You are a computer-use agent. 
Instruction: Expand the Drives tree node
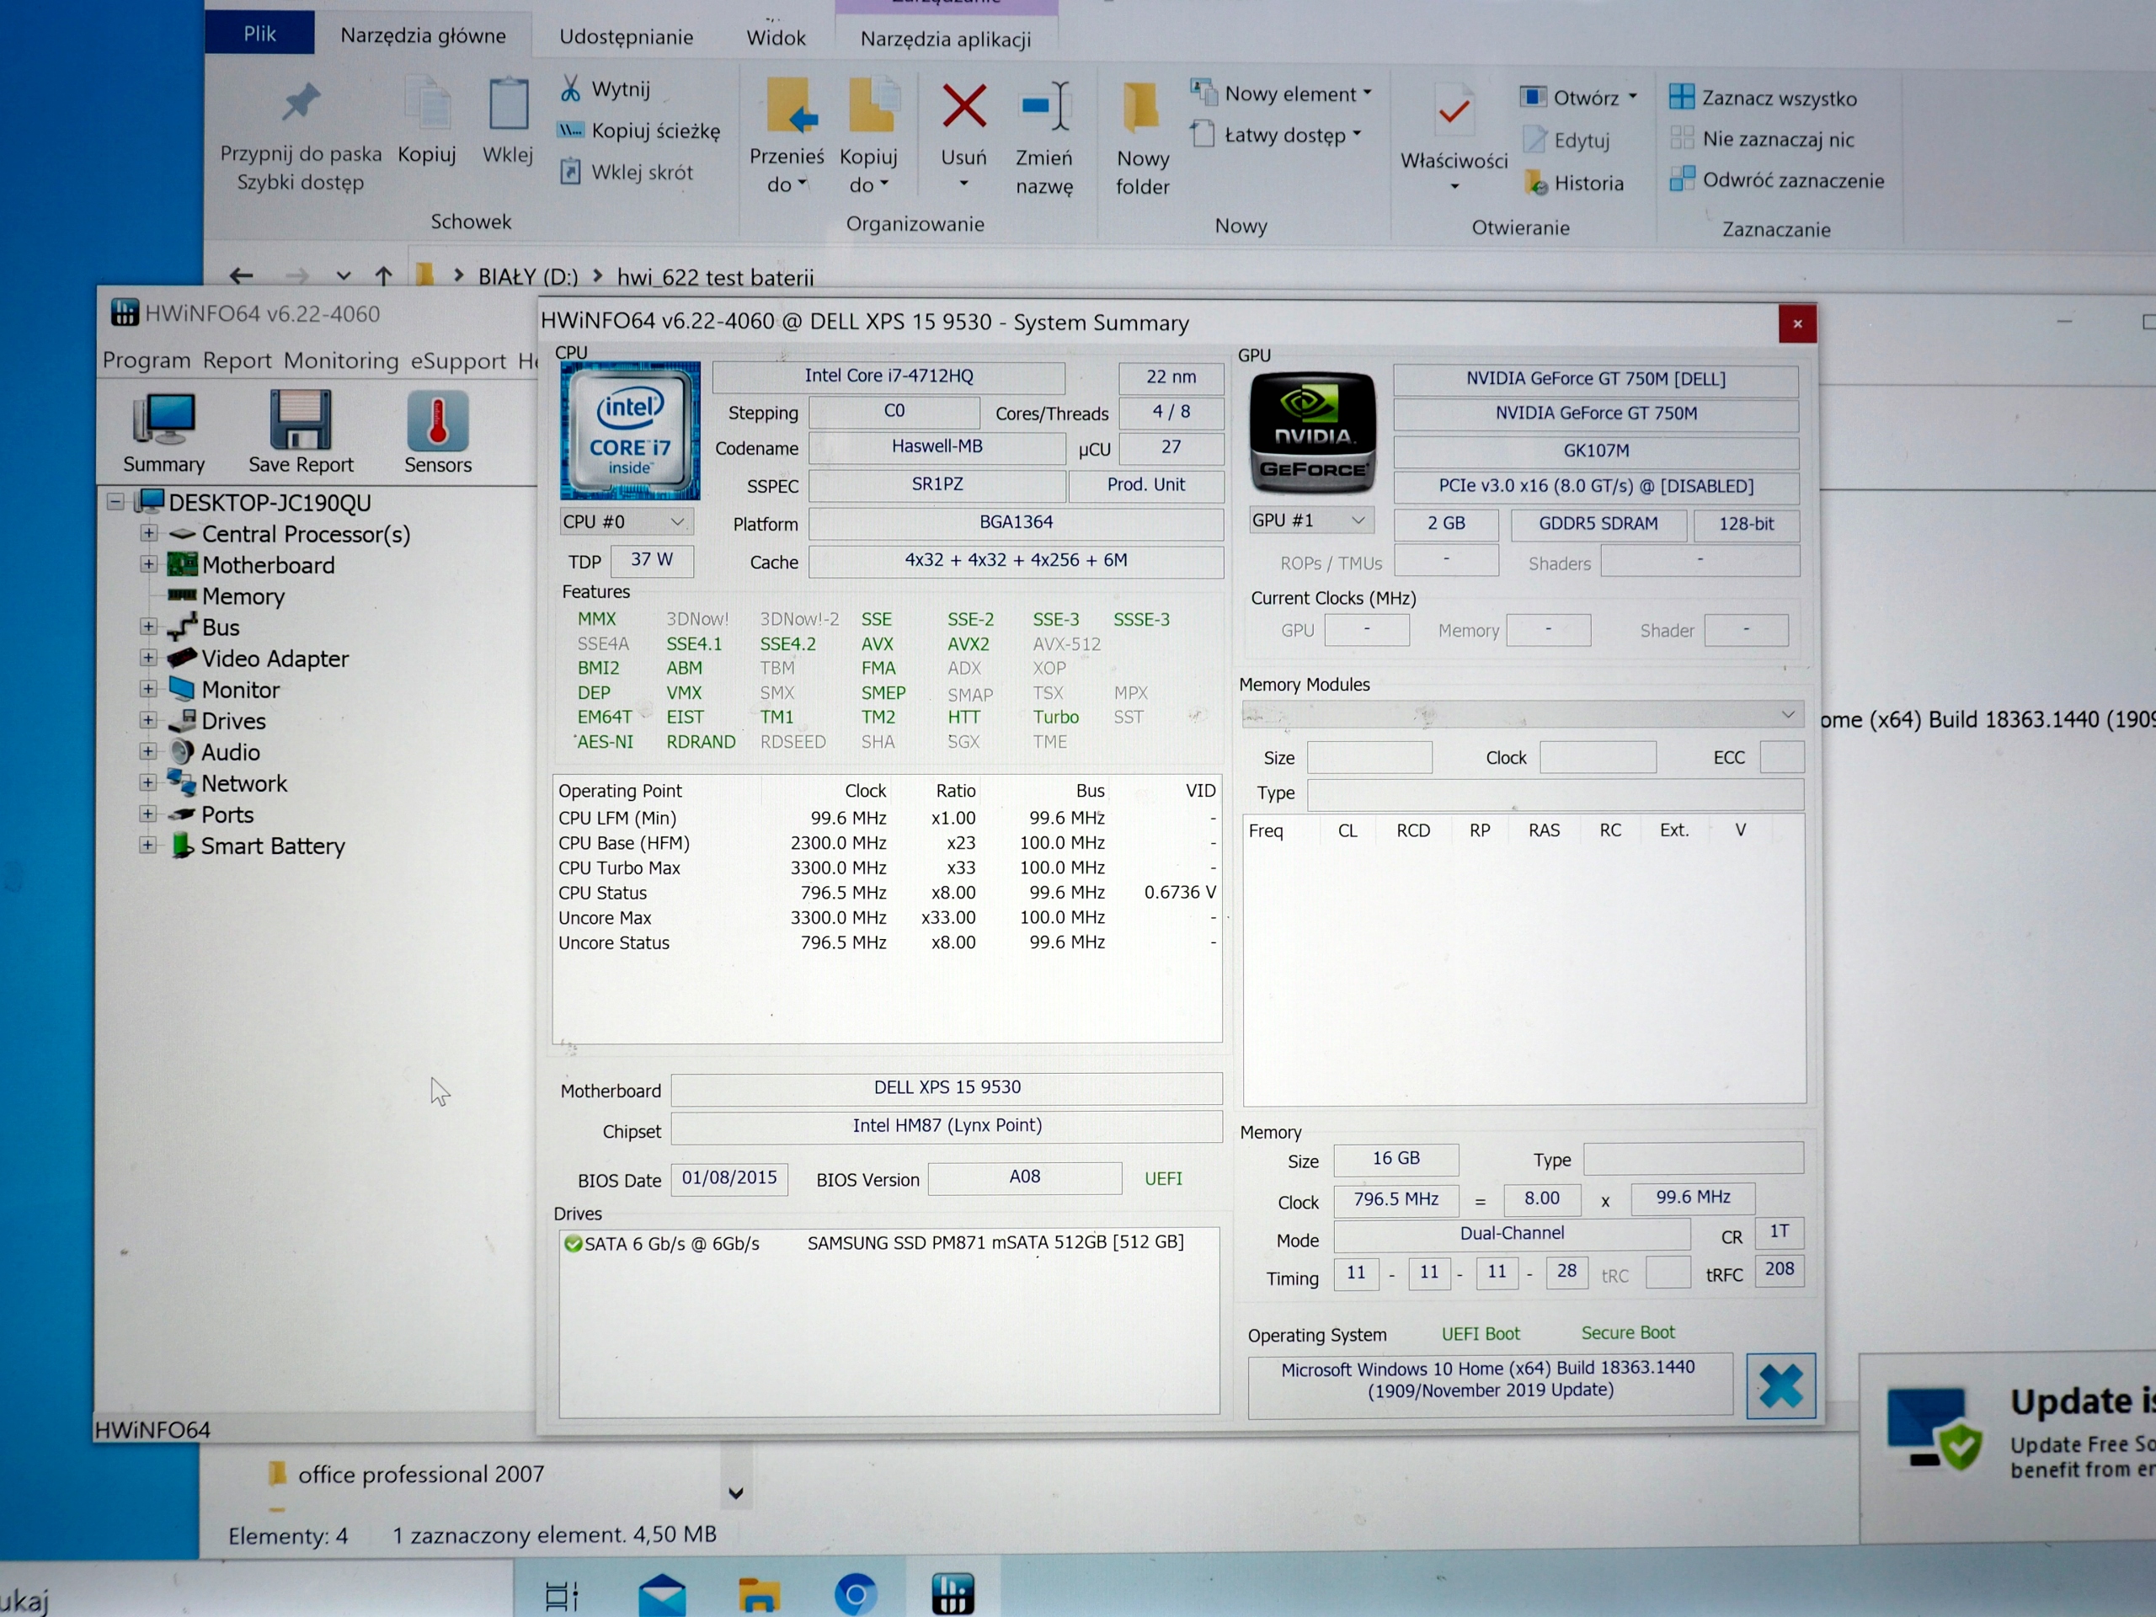tap(148, 720)
